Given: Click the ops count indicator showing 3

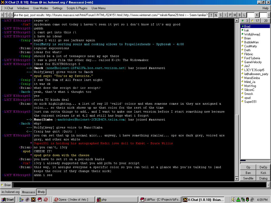Looking at the screenshot, I should point(245,21).
